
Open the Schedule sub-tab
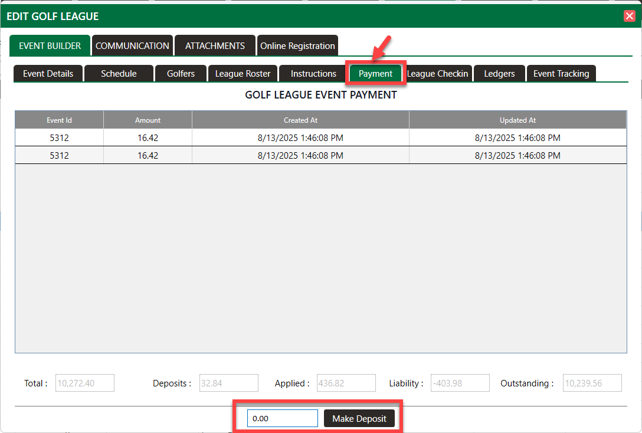[x=119, y=73]
